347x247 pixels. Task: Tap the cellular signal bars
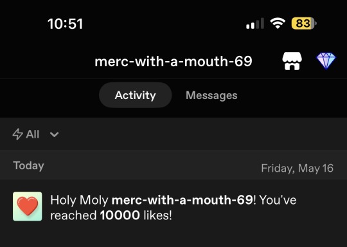tap(255, 24)
